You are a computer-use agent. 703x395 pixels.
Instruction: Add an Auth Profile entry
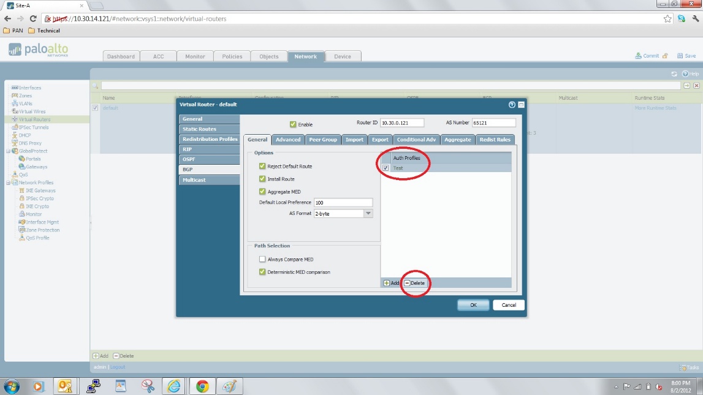click(x=391, y=283)
